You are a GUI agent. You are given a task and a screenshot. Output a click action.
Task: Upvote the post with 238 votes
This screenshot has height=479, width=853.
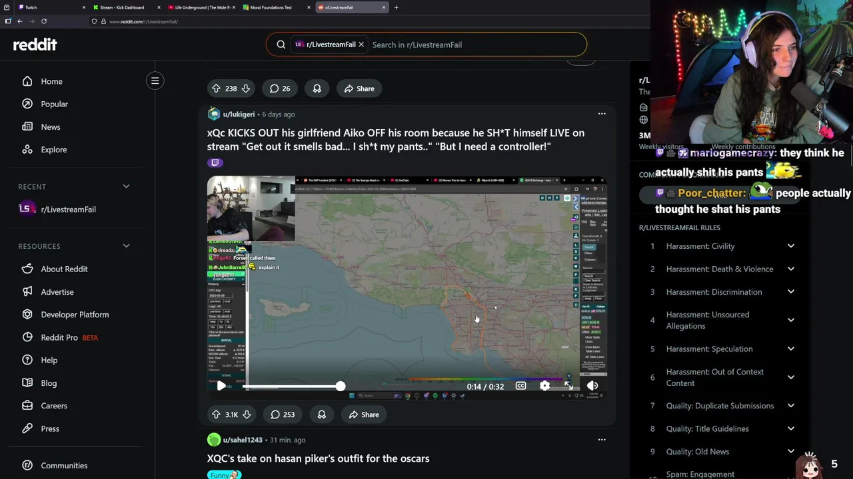(216, 88)
